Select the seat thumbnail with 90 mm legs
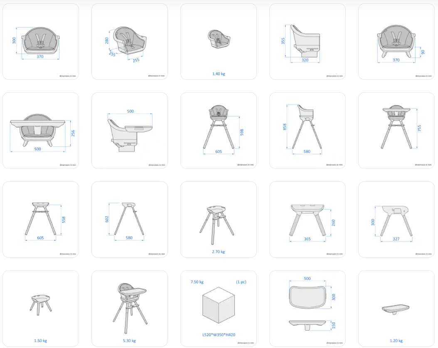 coord(396,42)
